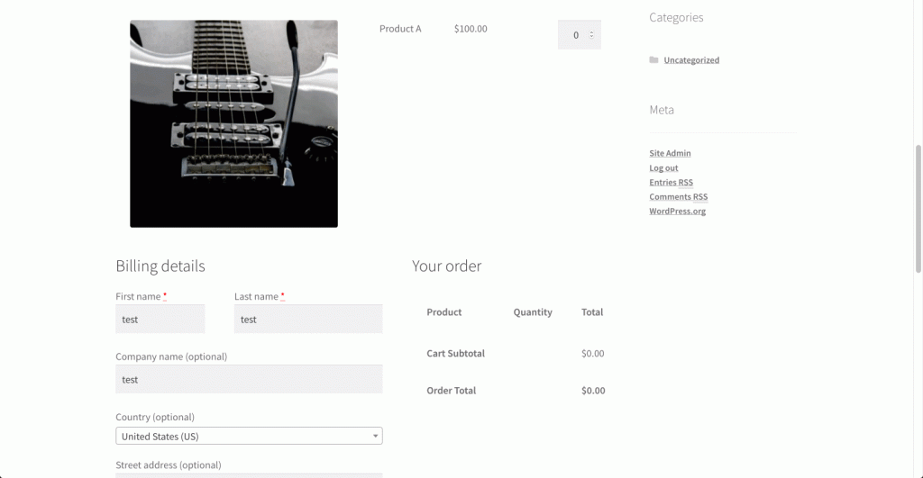This screenshot has width=923, height=478.
Task: Click the page's vertical scrollbar thumb
Action: (x=918, y=207)
